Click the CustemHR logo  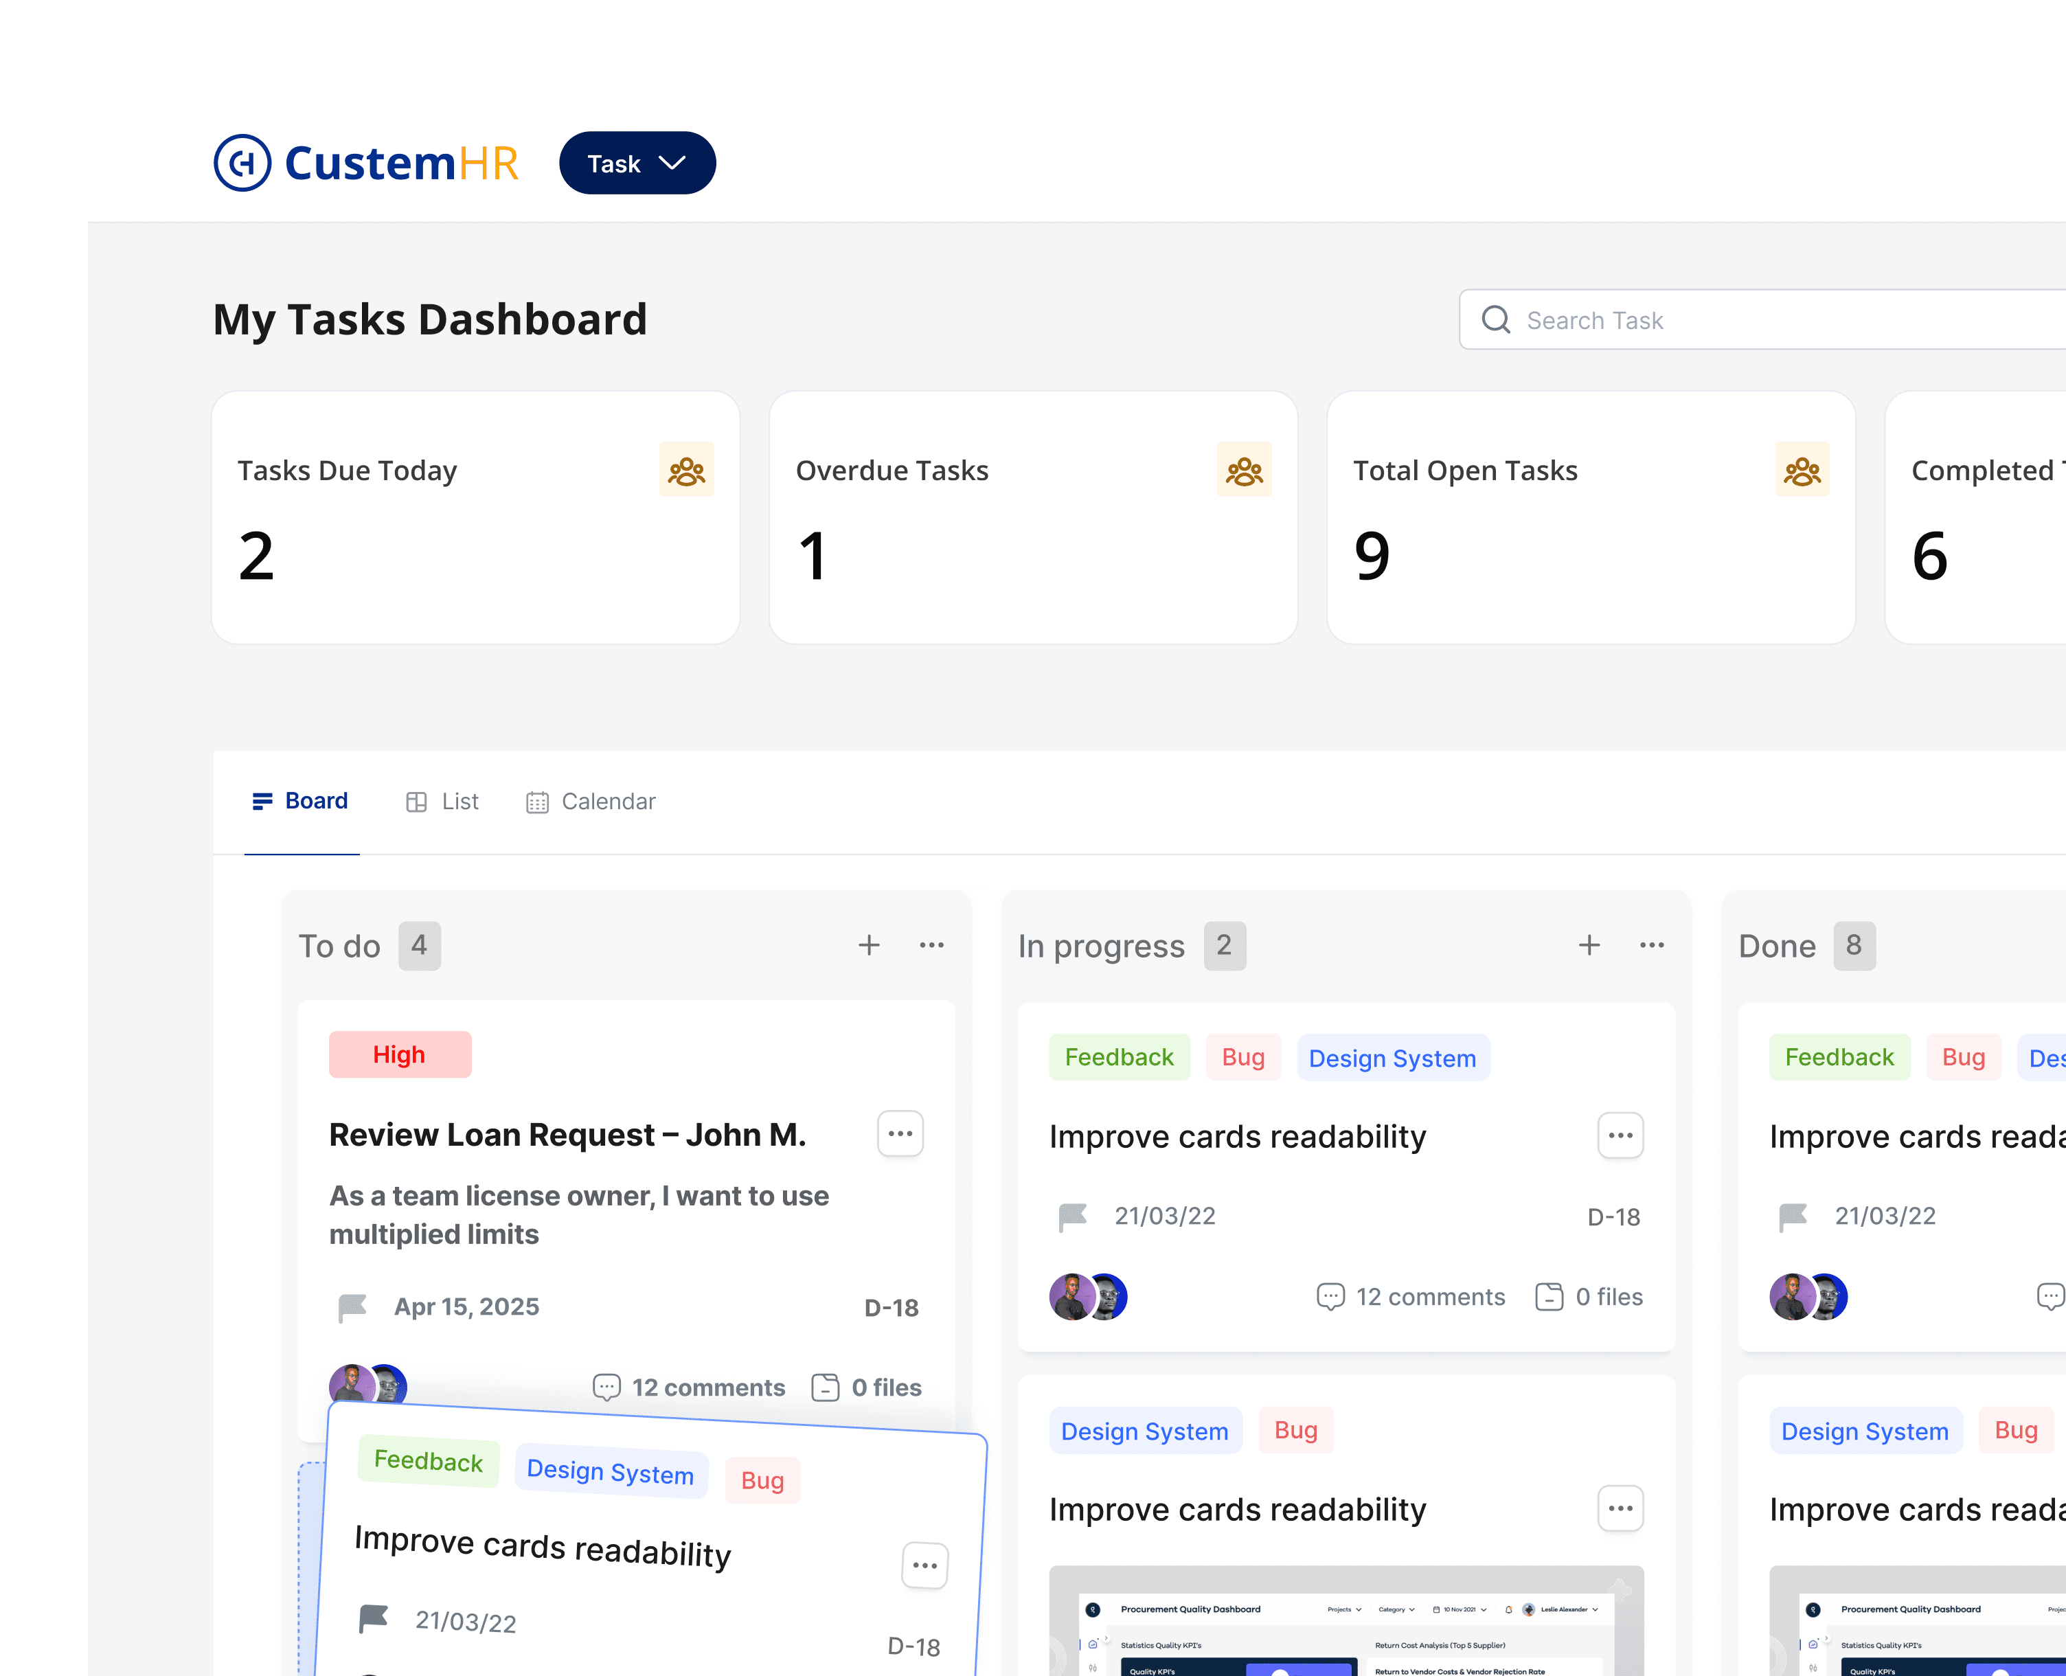pyautogui.click(x=366, y=163)
